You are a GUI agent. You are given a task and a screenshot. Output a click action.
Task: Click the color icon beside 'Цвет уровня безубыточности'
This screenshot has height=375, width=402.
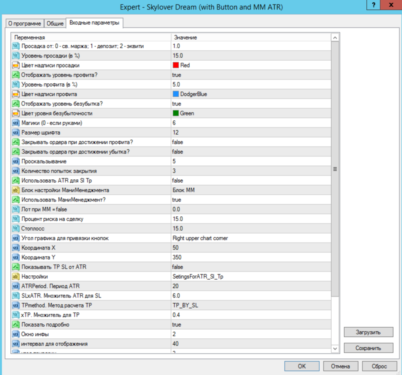[15, 113]
